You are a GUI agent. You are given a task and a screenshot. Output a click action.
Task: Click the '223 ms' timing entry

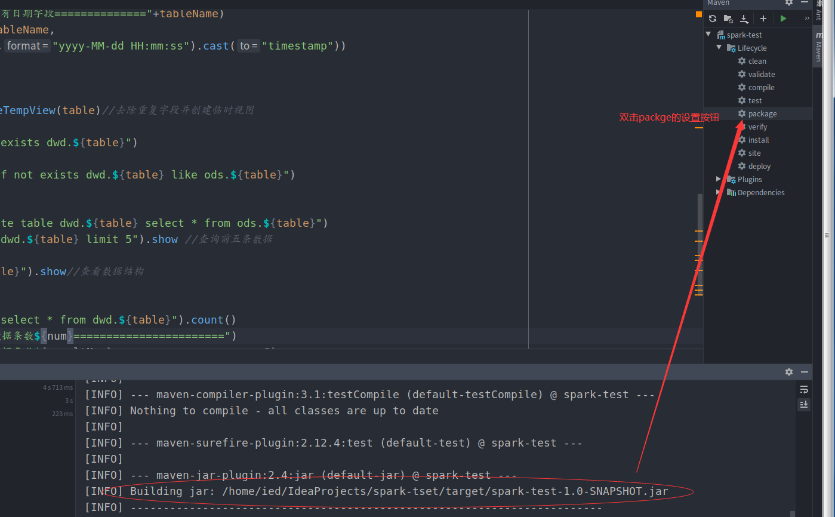[x=62, y=414]
